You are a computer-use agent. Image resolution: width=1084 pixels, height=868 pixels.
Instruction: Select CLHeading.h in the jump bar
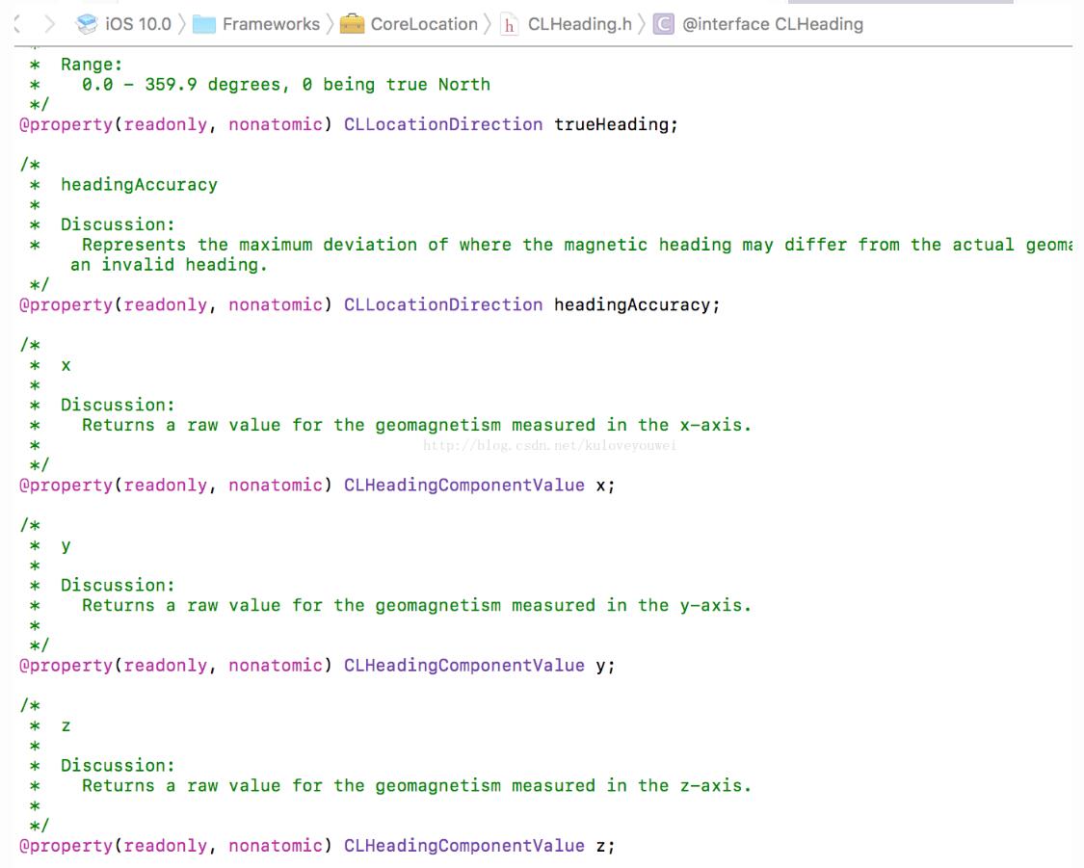(579, 24)
